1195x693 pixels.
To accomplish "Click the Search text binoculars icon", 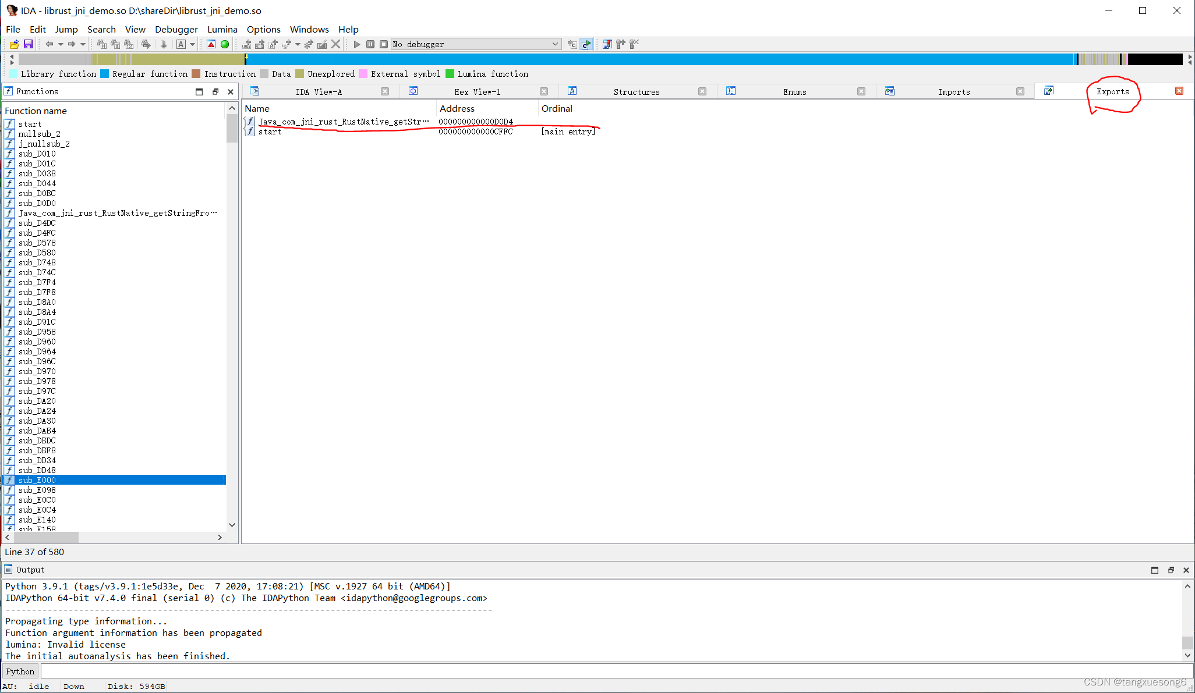I will click(115, 44).
